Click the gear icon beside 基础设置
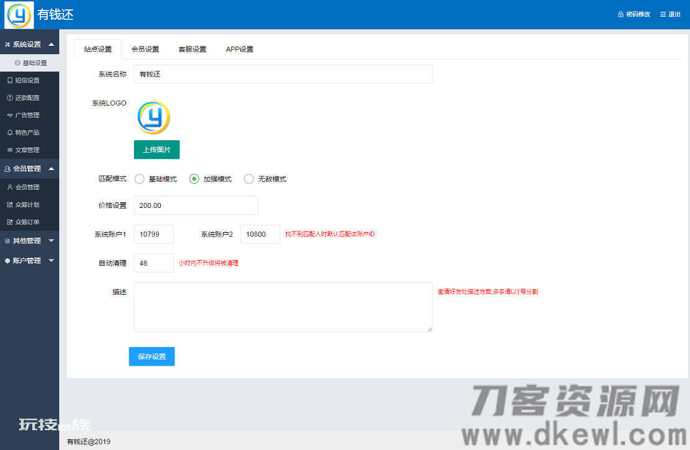 coord(17,63)
